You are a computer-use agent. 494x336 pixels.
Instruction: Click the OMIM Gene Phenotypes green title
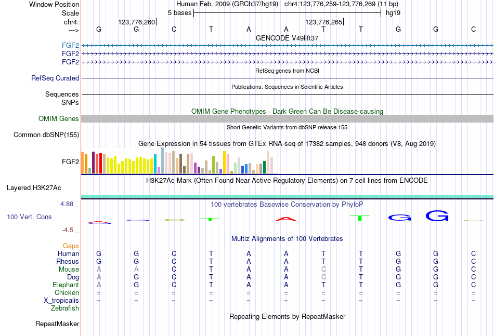(x=287, y=111)
